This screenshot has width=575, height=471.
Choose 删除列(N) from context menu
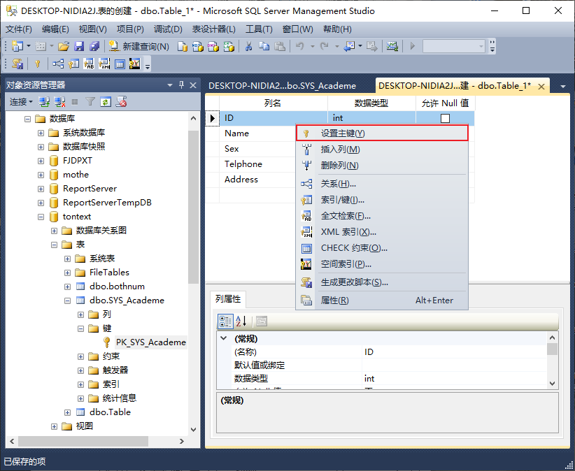pos(382,166)
